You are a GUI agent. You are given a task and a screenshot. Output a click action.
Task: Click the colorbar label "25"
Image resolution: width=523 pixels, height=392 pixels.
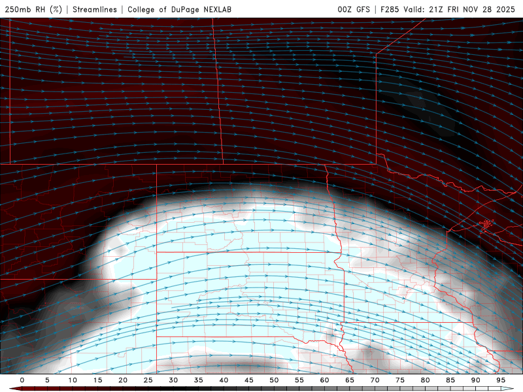tap(148, 380)
